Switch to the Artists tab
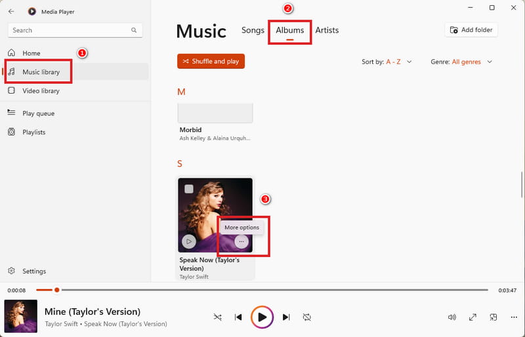Image resolution: width=525 pixels, height=337 pixels. pyautogui.click(x=327, y=30)
